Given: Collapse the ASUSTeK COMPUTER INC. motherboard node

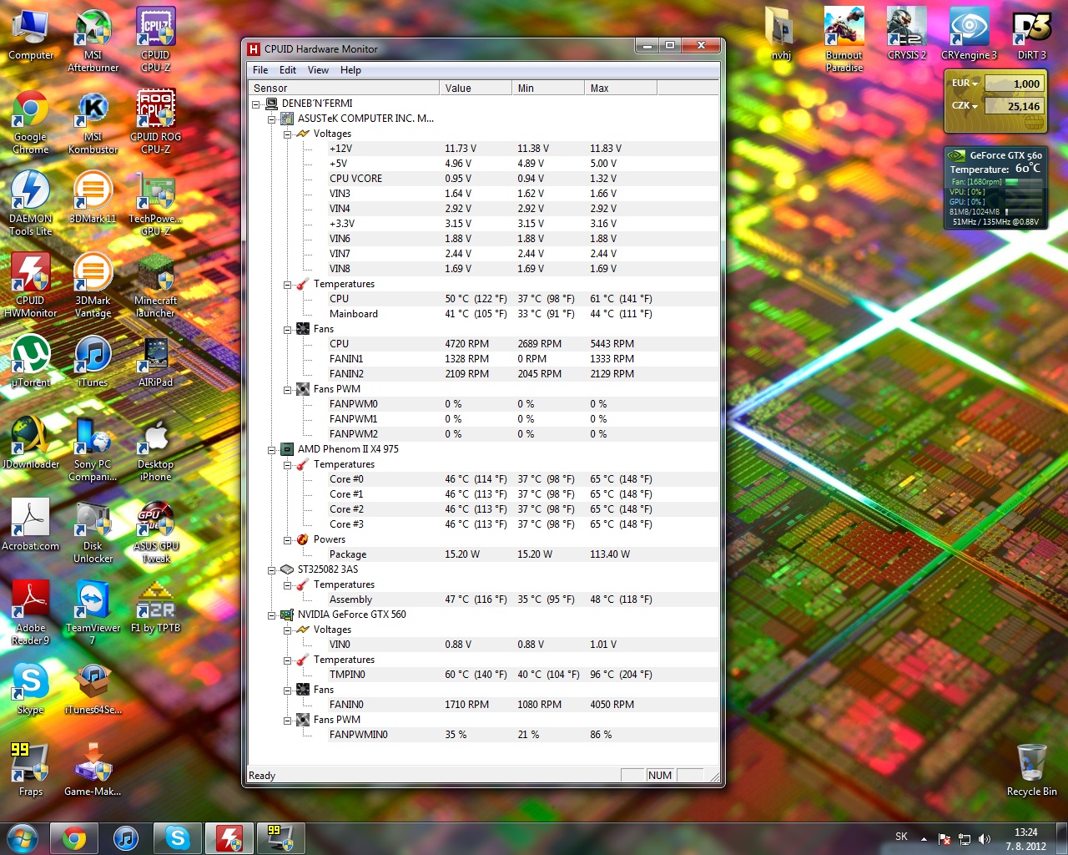Looking at the screenshot, I should [272, 119].
